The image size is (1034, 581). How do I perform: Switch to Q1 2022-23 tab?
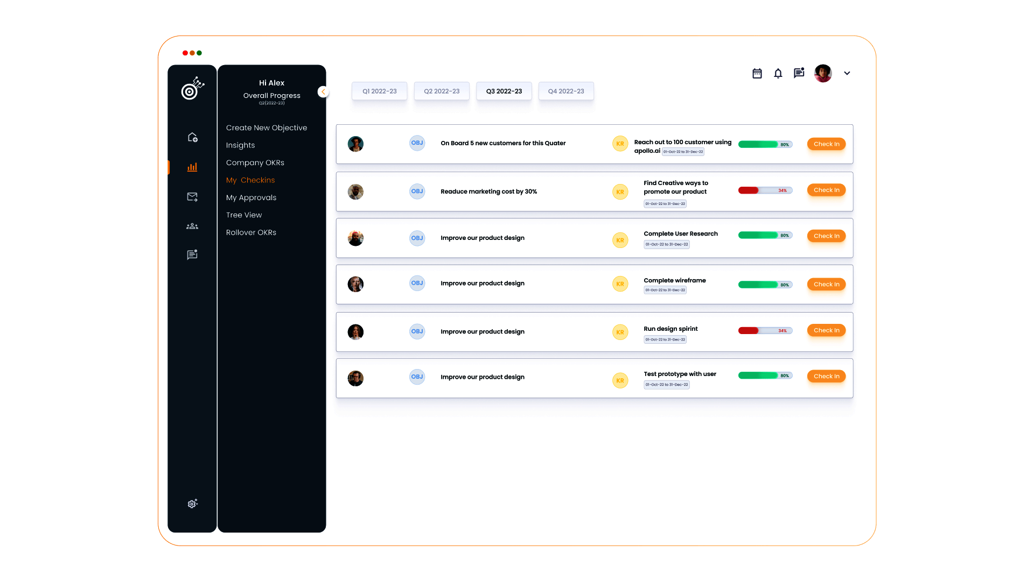coord(379,91)
